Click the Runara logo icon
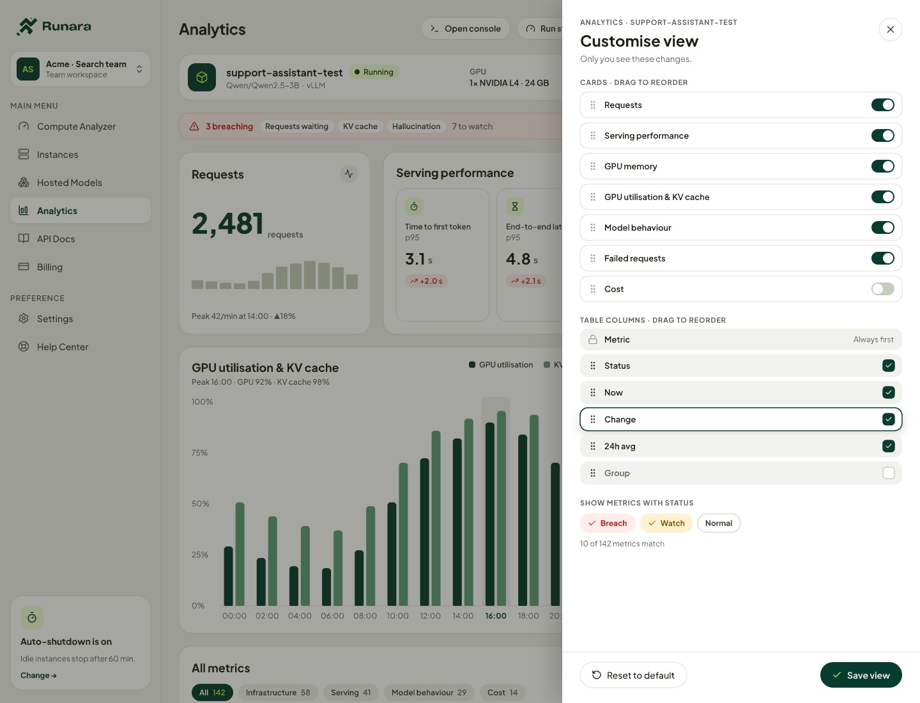 [27, 26]
